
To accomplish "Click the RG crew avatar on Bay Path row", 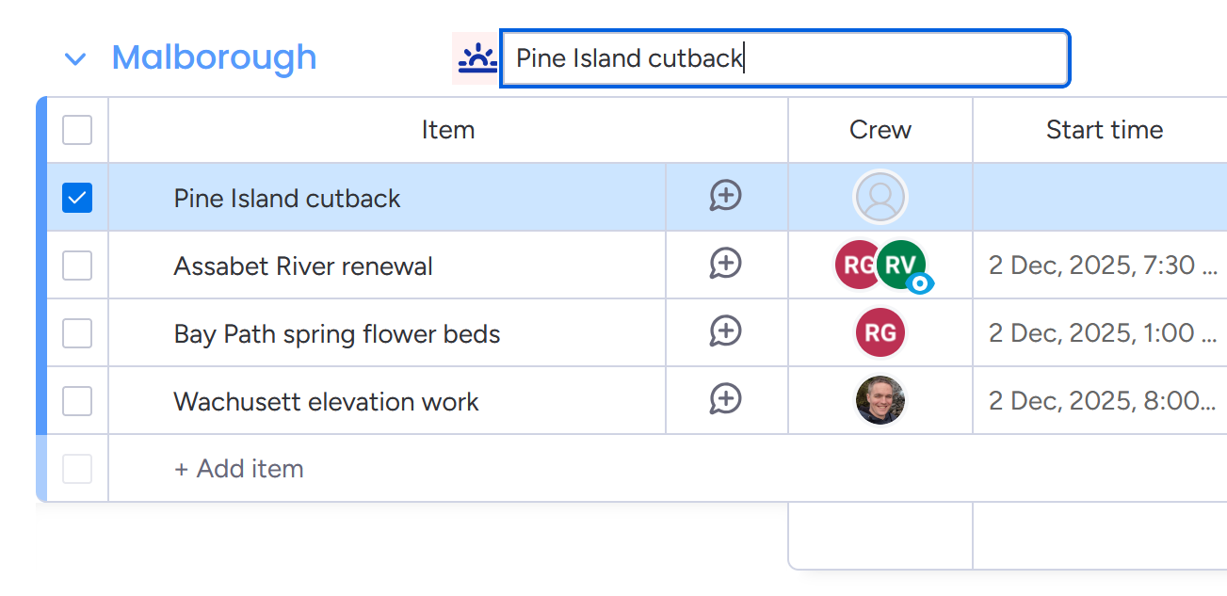I will 880,332.
